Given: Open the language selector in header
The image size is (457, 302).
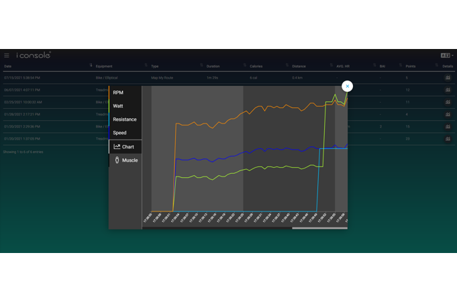Looking at the screenshot, I should (x=446, y=56).
